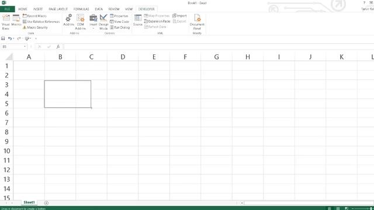Toggle Use Relative References
374x210 pixels.
point(41,22)
